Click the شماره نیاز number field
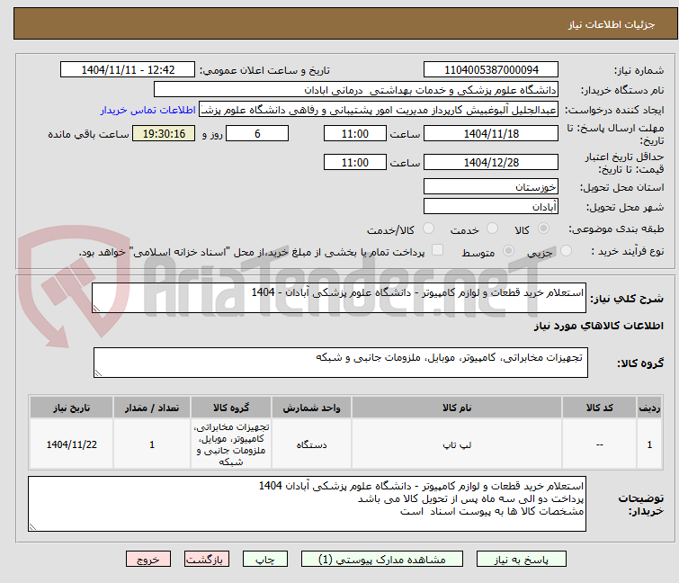679x583 pixels. pyautogui.click(x=491, y=70)
